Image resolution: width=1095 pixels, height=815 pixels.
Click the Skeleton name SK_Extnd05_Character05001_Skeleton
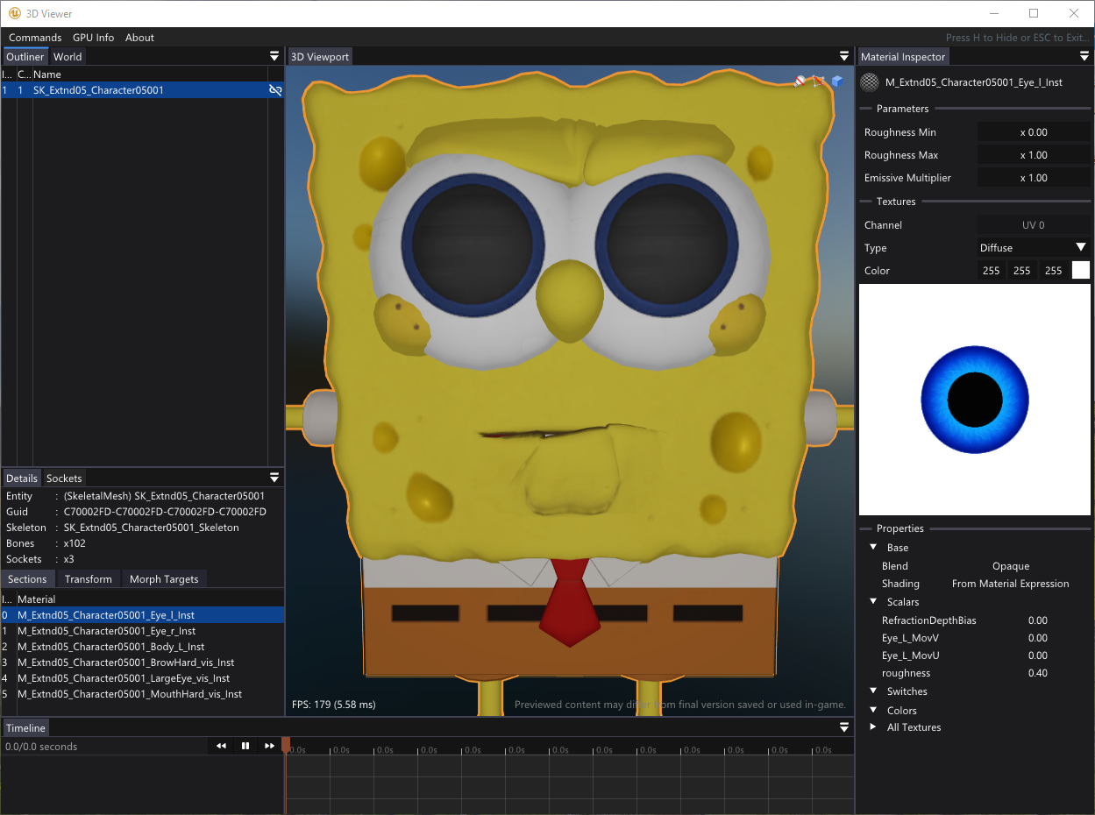coord(151,528)
